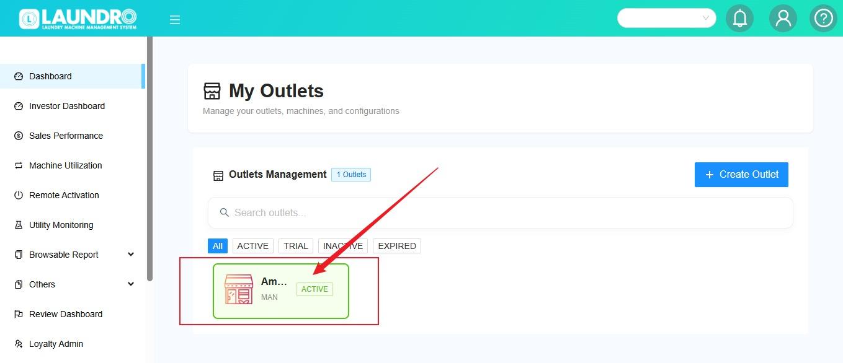843x363 pixels.
Task: Click the Investor Dashboard sidebar icon
Action: pyautogui.click(x=19, y=106)
